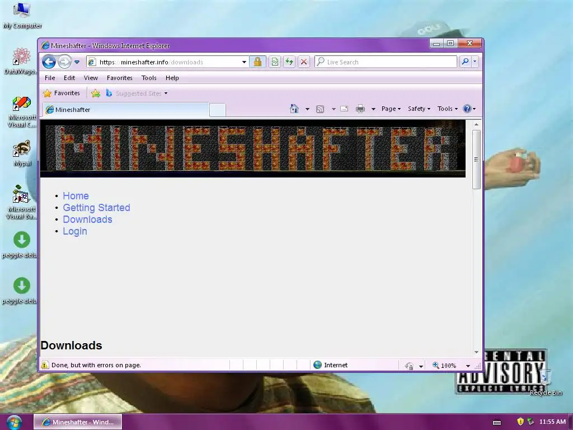The height and width of the screenshot is (430, 573).
Task: Click the RSS feeds icon
Action: 320,109
